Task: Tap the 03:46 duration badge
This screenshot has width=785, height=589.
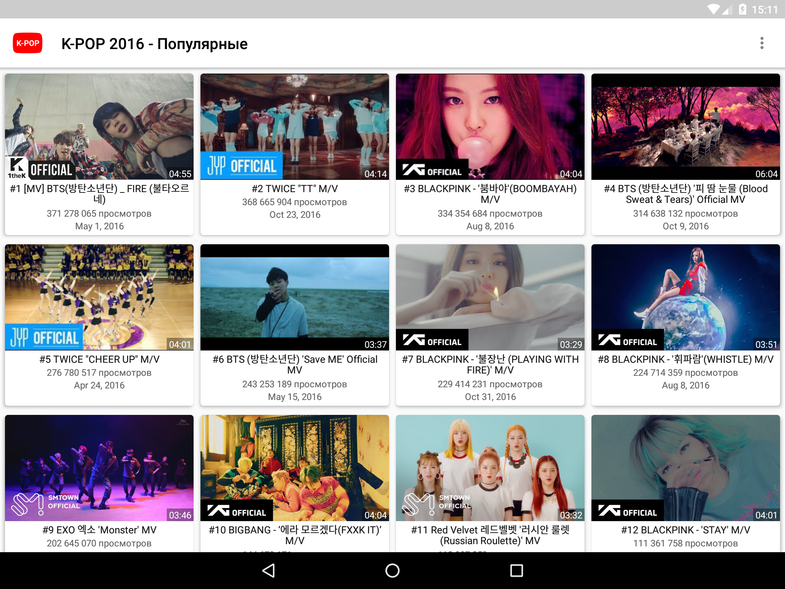Action: click(x=180, y=515)
